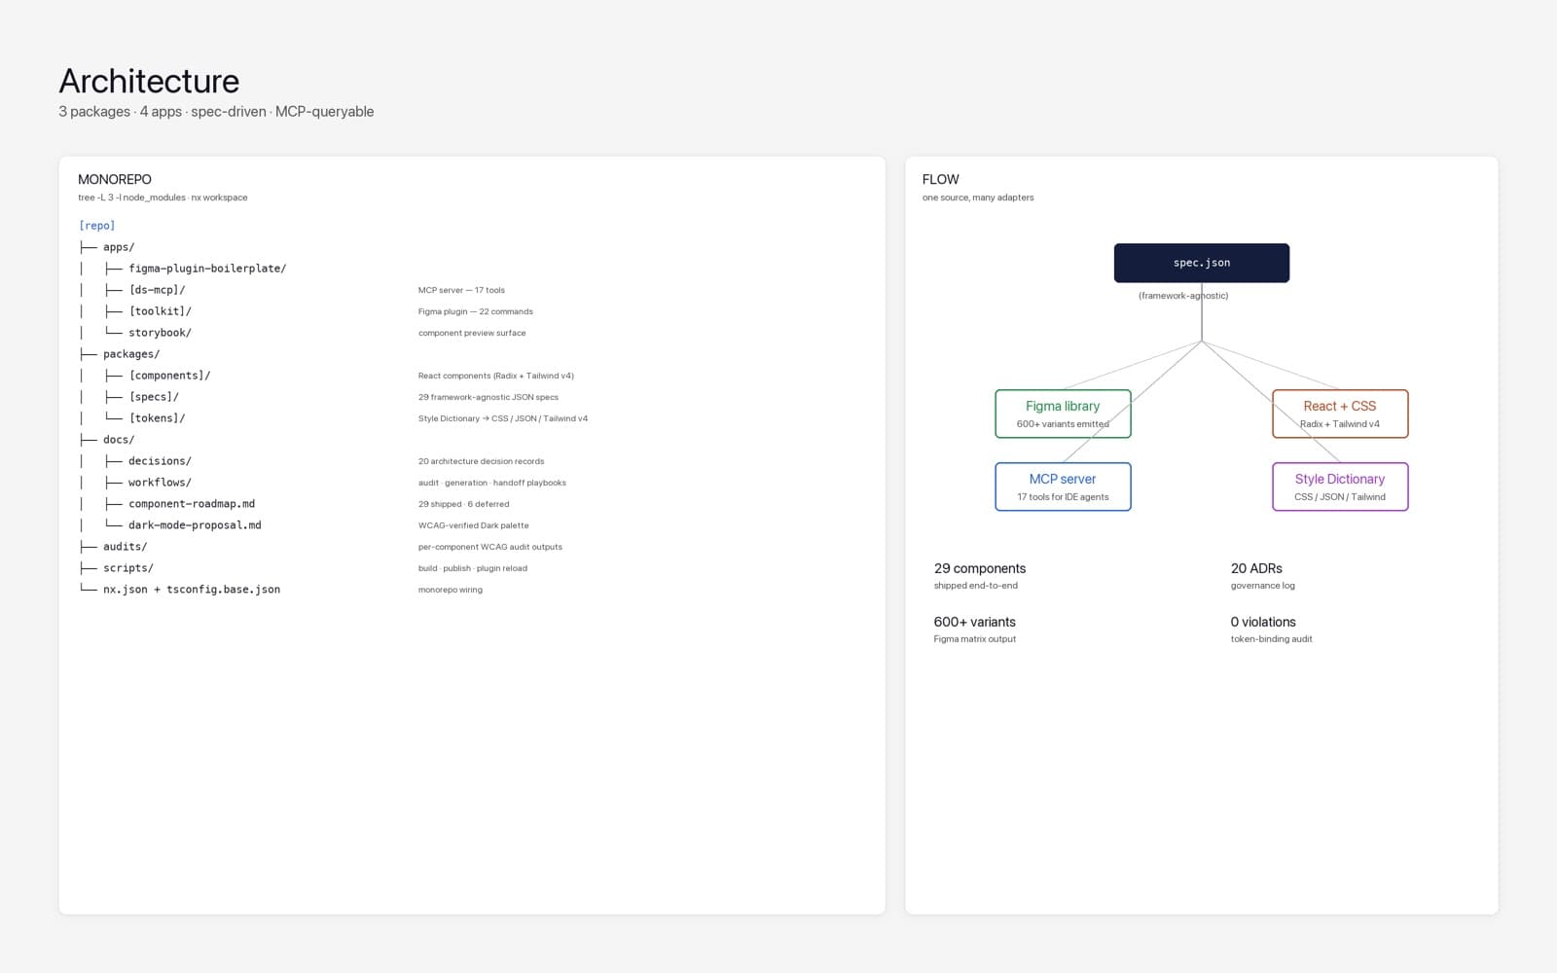Click '29 framework-agnostic JSON specs' note
Viewport: 1557px width, 973px height.
point(489,397)
